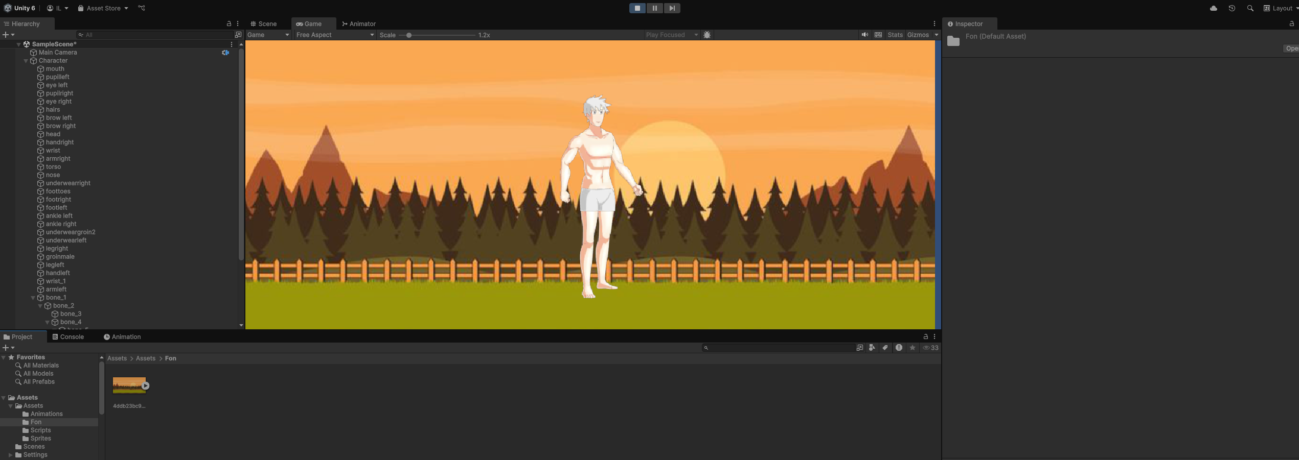1299x460 pixels.
Task: Toggle hidden packages visibility count
Action: 930,348
